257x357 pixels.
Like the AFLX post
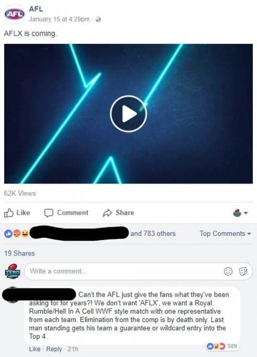point(17,213)
